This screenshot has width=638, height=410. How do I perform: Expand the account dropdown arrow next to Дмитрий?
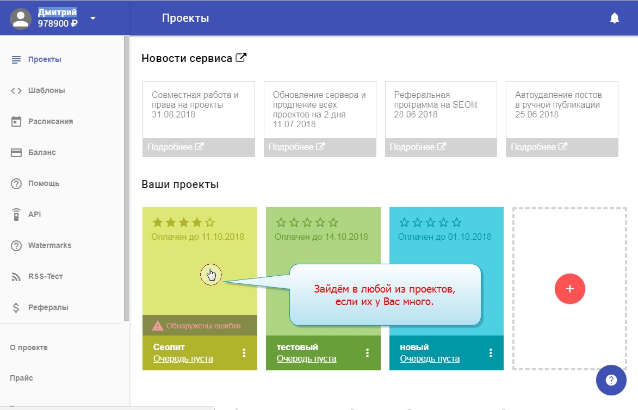pyautogui.click(x=92, y=18)
